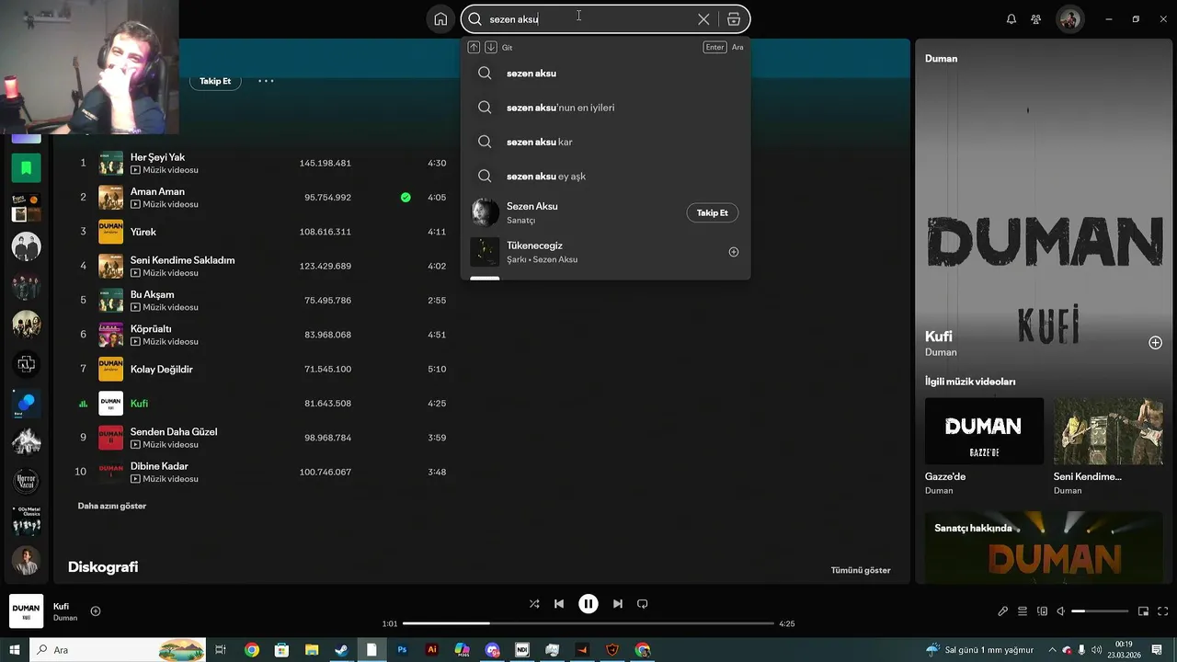This screenshot has height=662, width=1177.
Task: Clear the search field with the X
Action: tap(703, 19)
